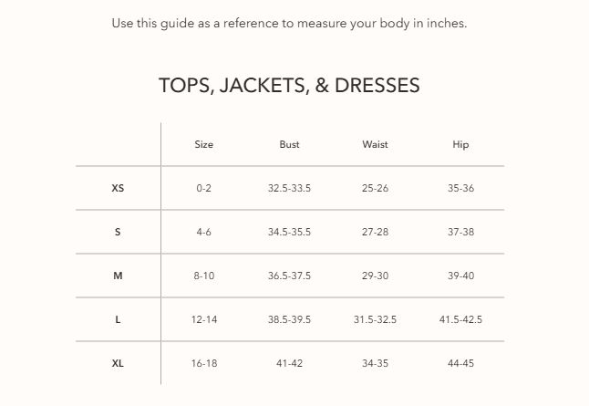Select the L size row label

click(x=118, y=319)
